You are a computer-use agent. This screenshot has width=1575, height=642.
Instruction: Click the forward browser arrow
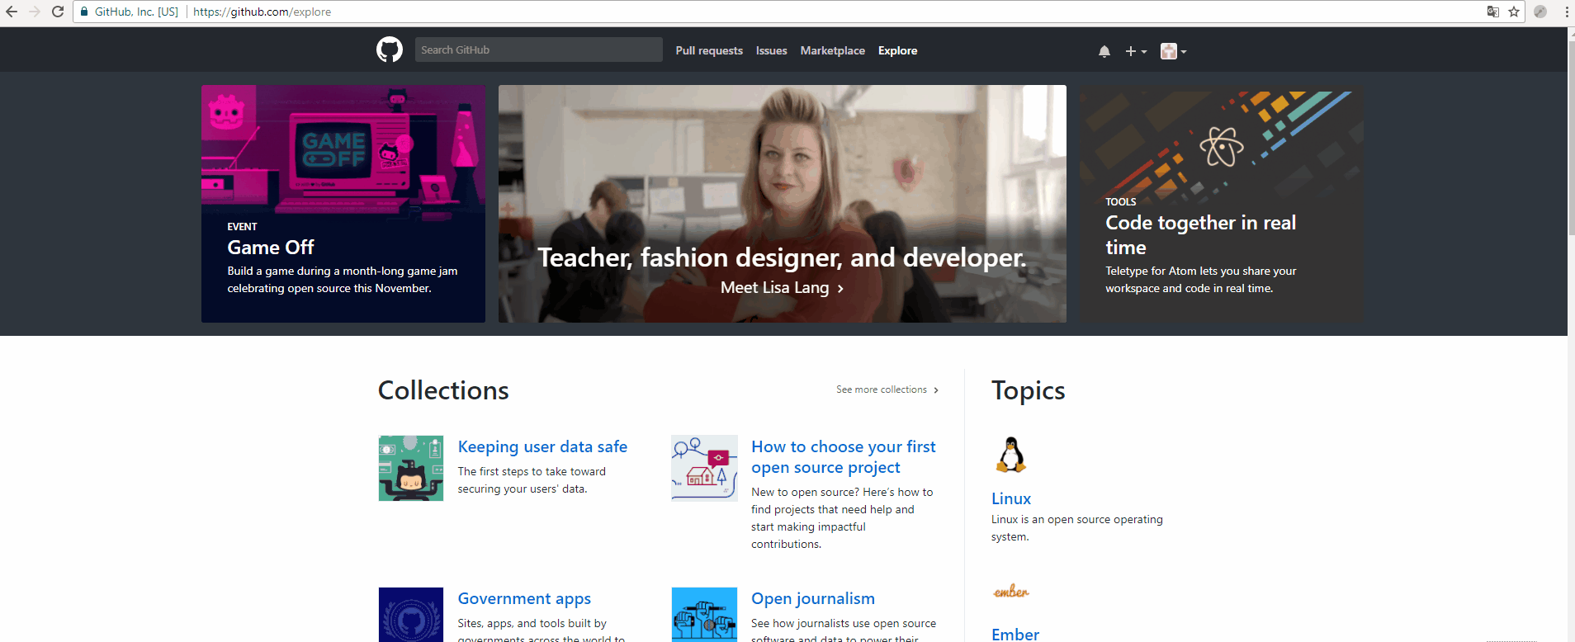(x=35, y=12)
